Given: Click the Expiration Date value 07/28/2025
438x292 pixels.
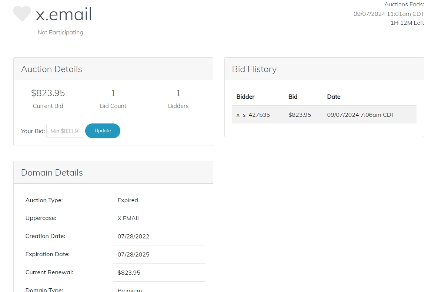Looking at the screenshot, I should pyautogui.click(x=133, y=255).
